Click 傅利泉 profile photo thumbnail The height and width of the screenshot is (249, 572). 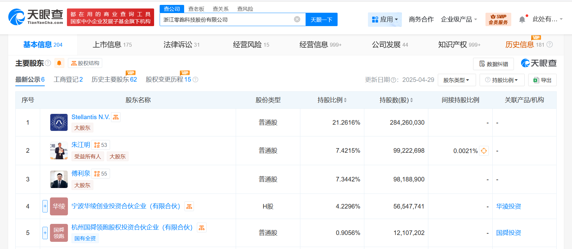[x=59, y=179]
